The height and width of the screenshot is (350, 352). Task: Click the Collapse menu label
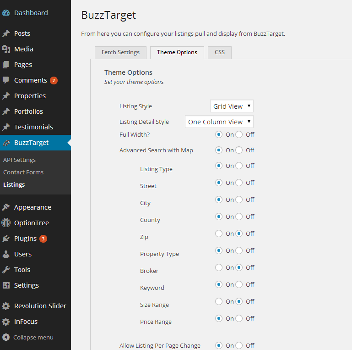[33, 338]
